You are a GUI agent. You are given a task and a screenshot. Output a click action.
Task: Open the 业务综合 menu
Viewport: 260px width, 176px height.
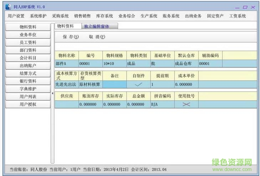click(x=127, y=16)
